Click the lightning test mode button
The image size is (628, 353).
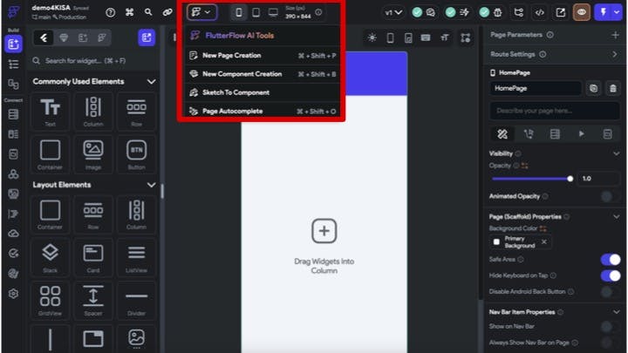(x=604, y=12)
